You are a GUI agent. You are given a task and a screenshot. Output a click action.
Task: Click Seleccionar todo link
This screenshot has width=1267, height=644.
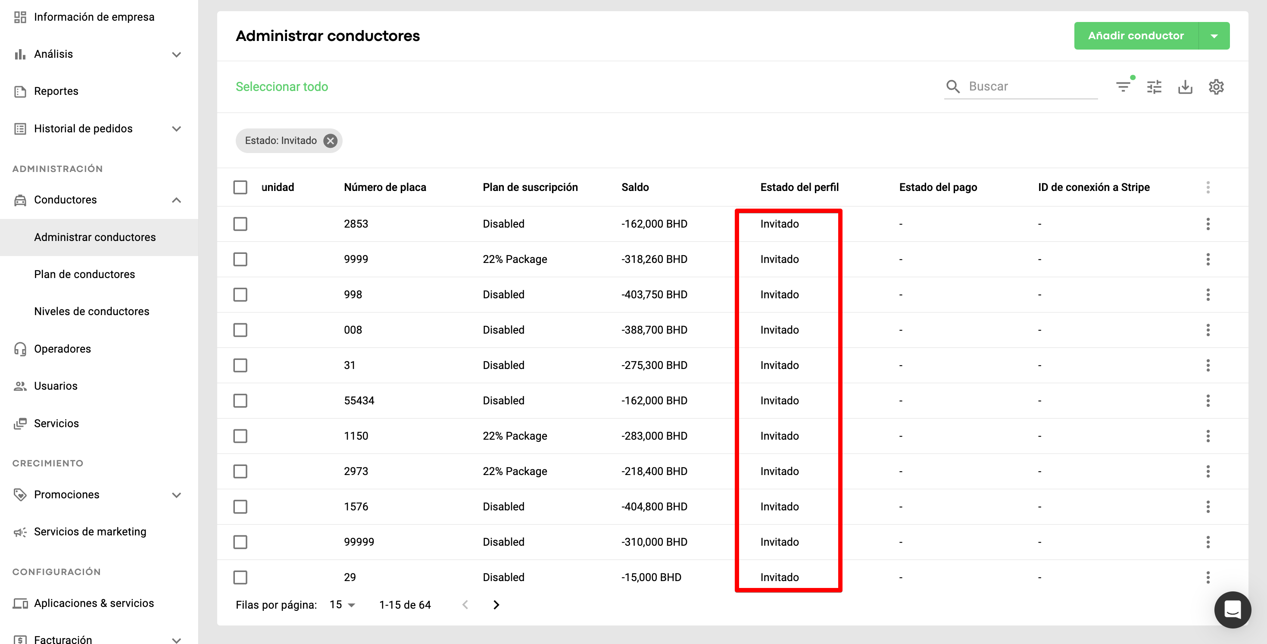[282, 87]
